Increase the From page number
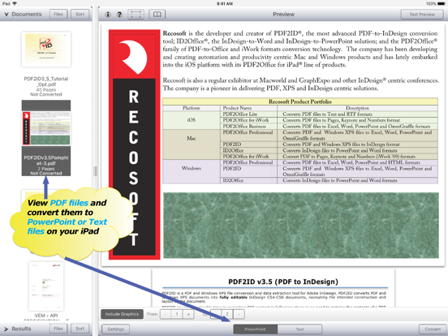This screenshot has width=448, height=336. [188, 314]
